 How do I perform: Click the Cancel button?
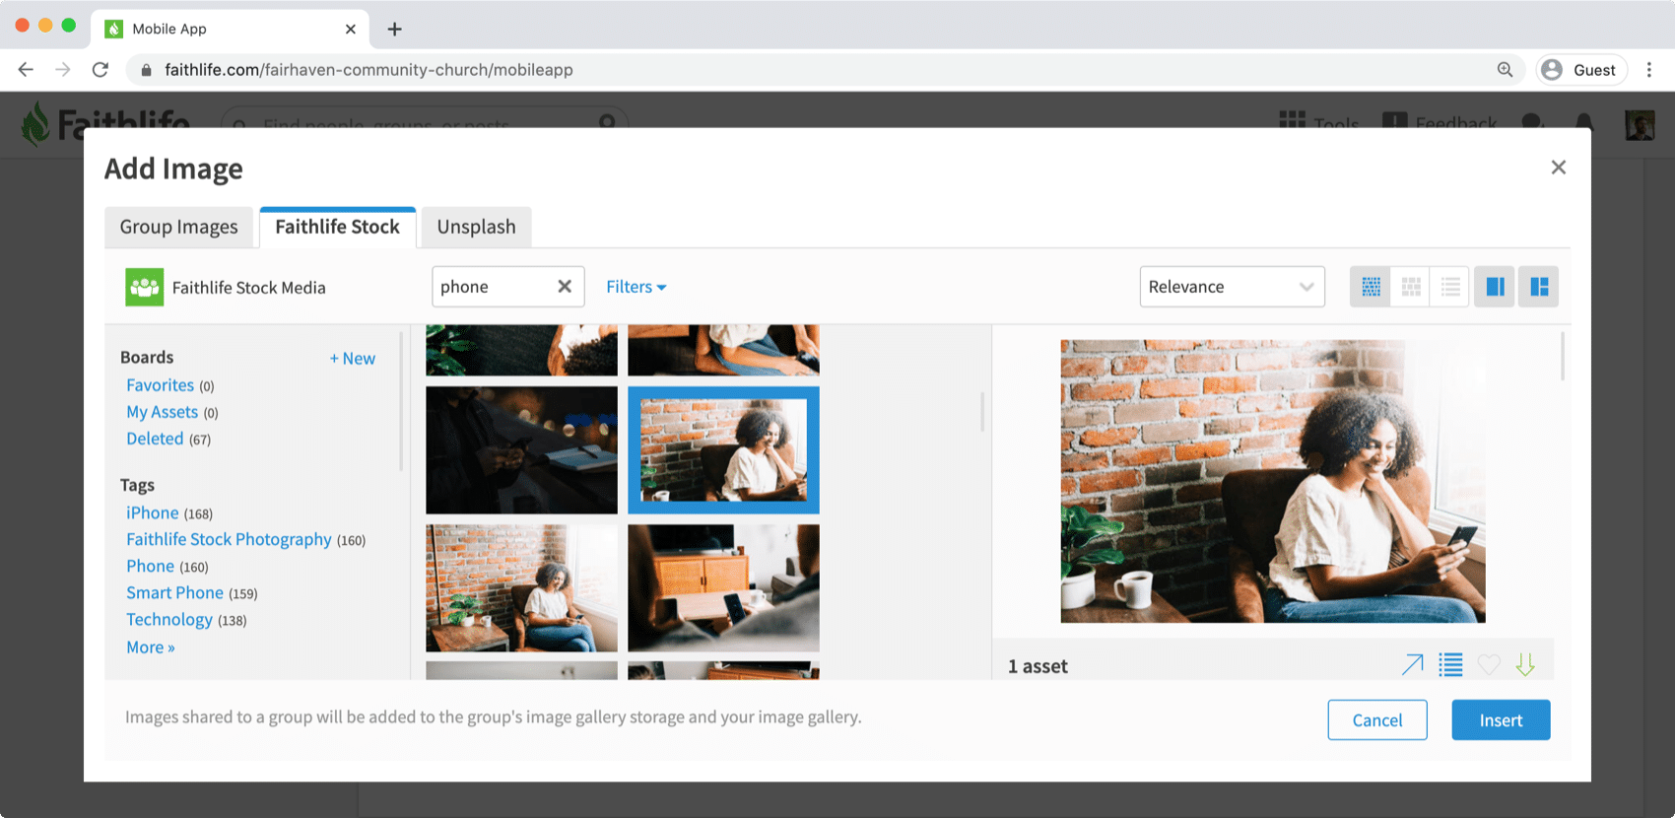click(x=1376, y=720)
